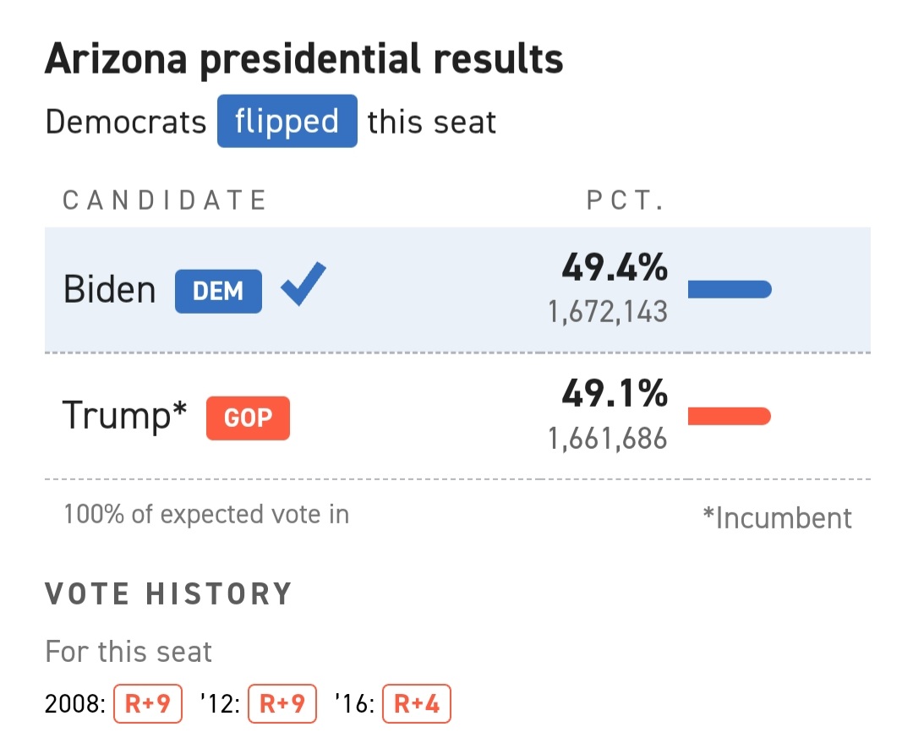913x749 pixels.
Task: Click the VOTE HISTORY section heading
Action: [x=168, y=594]
